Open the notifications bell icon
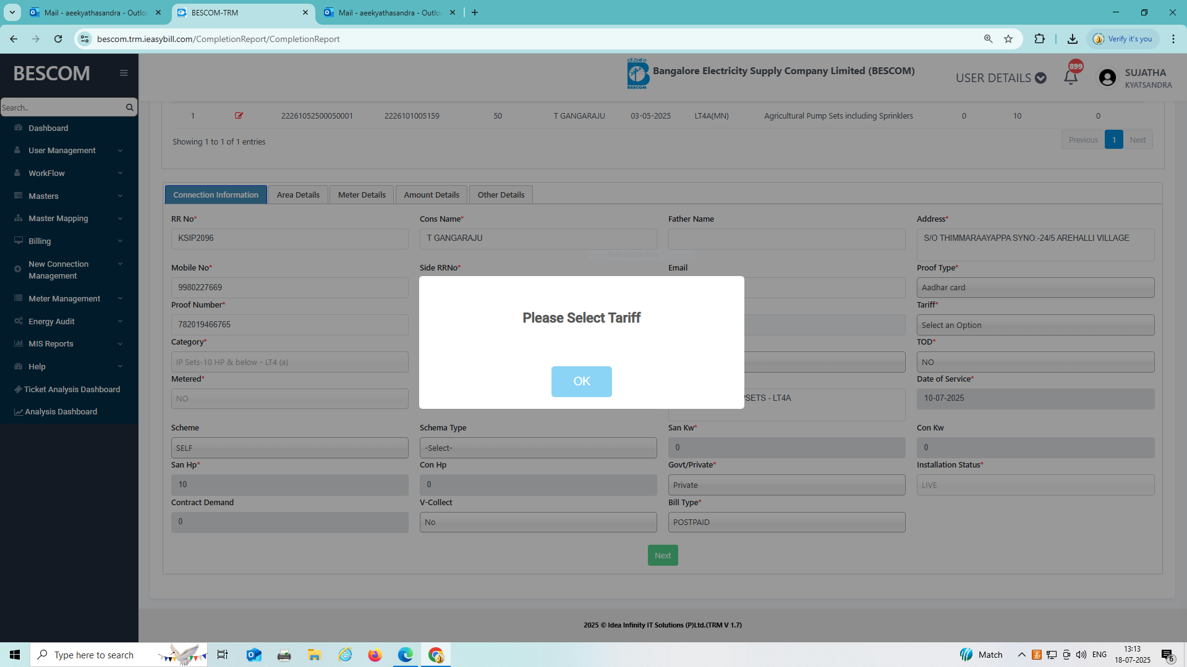The image size is (1187, 667). 1071,77
